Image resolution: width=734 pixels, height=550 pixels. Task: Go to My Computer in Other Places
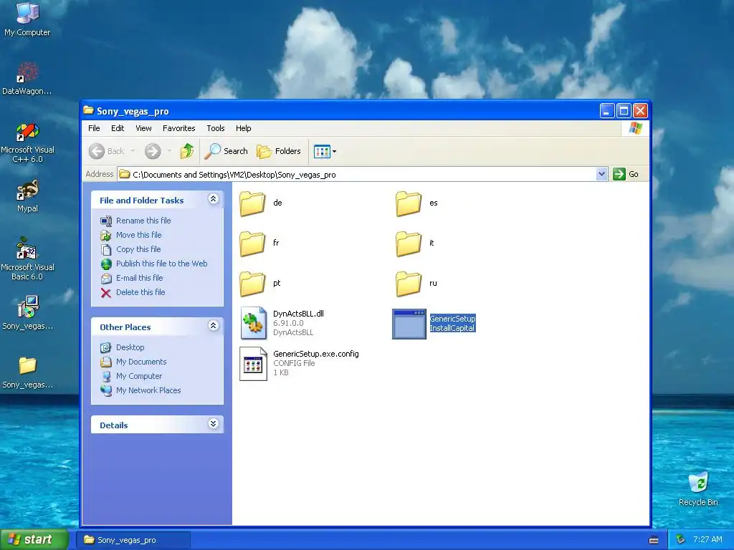tap(139, 376)
